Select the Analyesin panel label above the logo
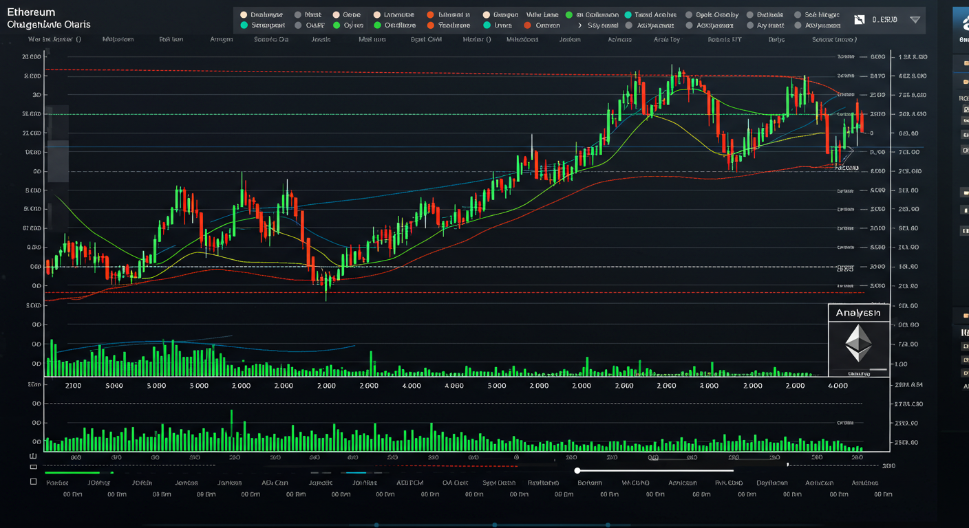The image size is (969, 528). 858,313
